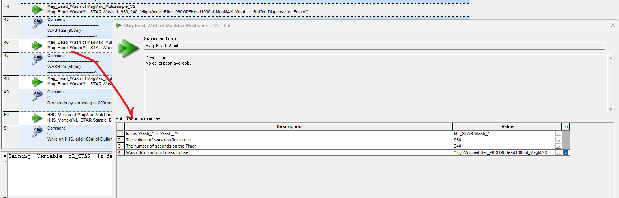
Task: Open dropdown for ML_STAR.Wash_1 value
Action: pyautogui.click(x=558, y=134)
